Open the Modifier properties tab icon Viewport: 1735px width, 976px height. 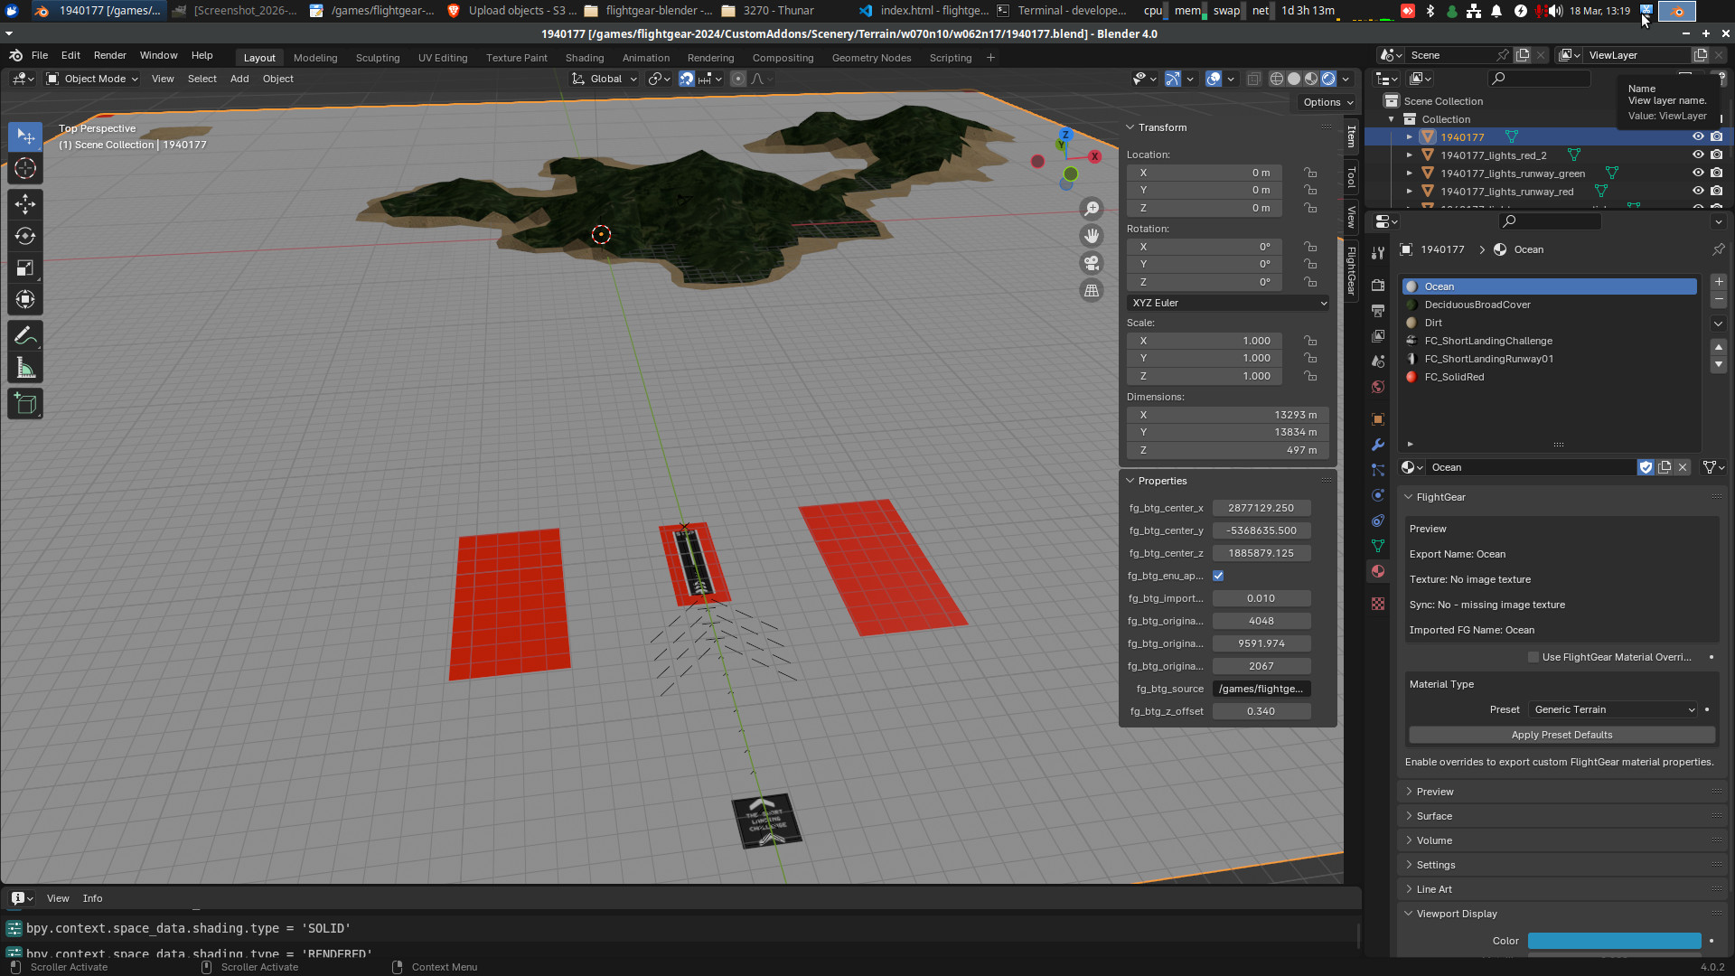(1377, 445)
